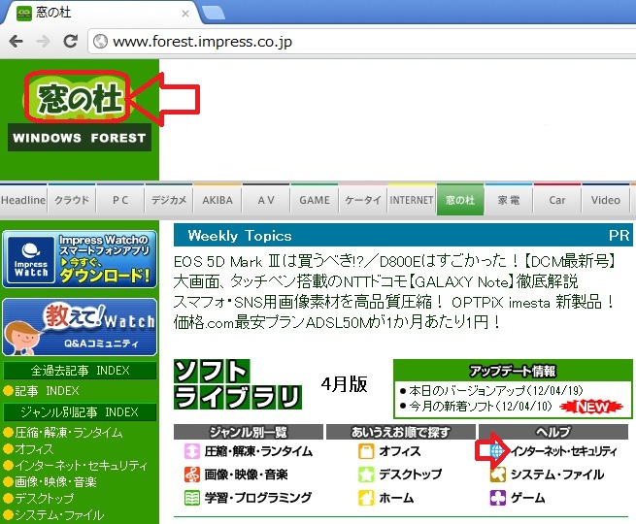The height and width of the screenshot is (524, 636).
Task: Open 今月の新着ソフト (12/04/10) link
Action: [481, 406]
